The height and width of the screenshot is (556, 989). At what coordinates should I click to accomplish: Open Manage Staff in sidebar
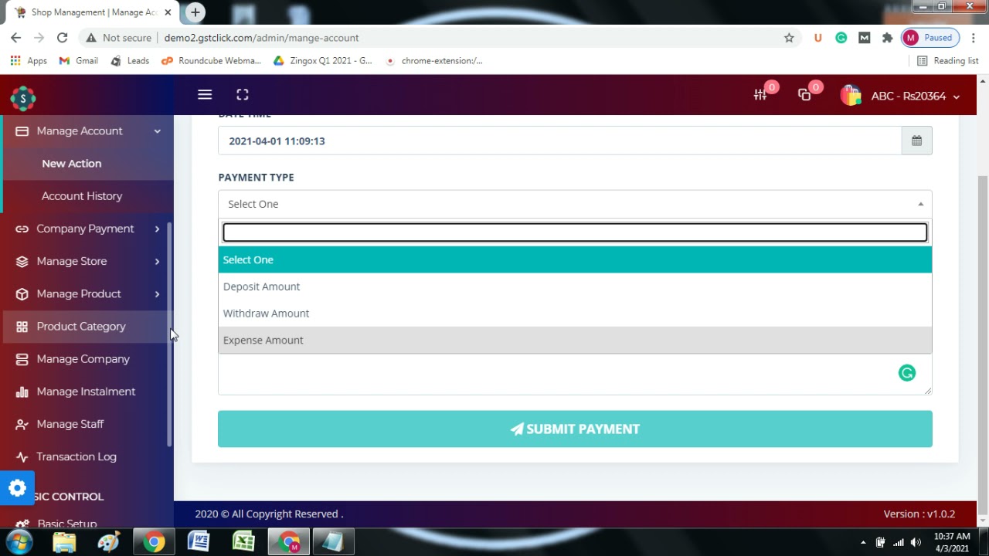pos(70,424)
